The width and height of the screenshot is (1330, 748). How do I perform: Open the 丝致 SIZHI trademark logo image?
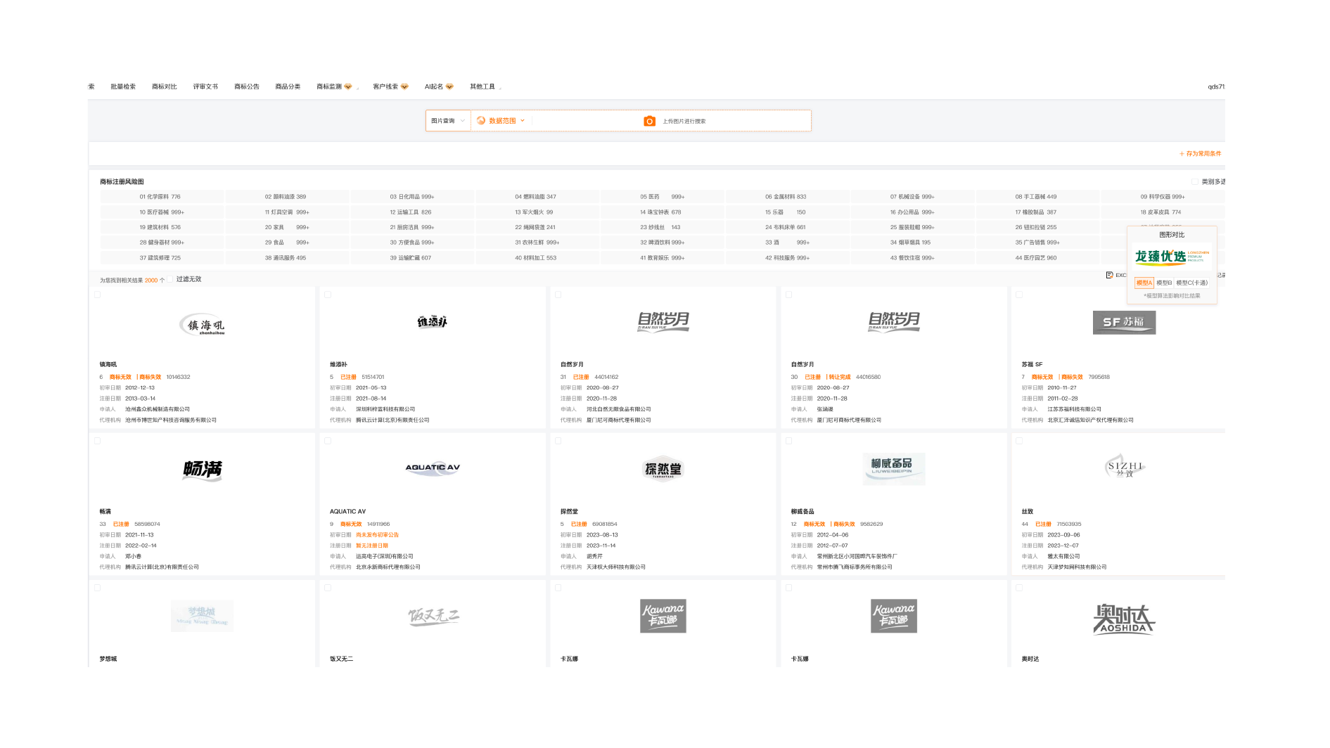click(x=1125, y=468)
